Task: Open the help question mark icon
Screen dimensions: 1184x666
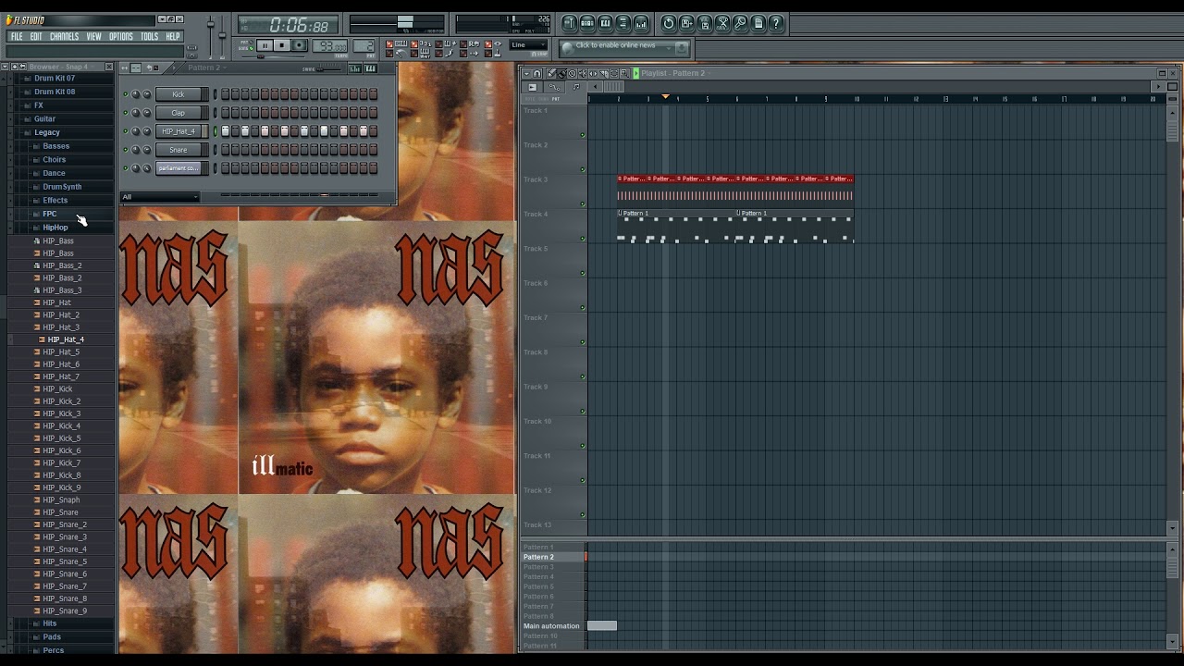Action: click(x=776, y=23)
